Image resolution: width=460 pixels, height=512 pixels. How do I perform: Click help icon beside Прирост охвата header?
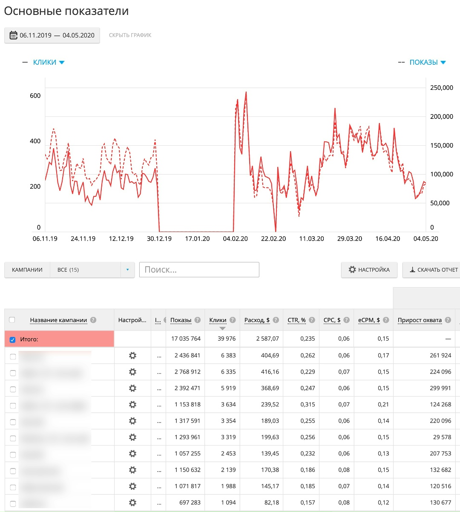pos(448,320)
